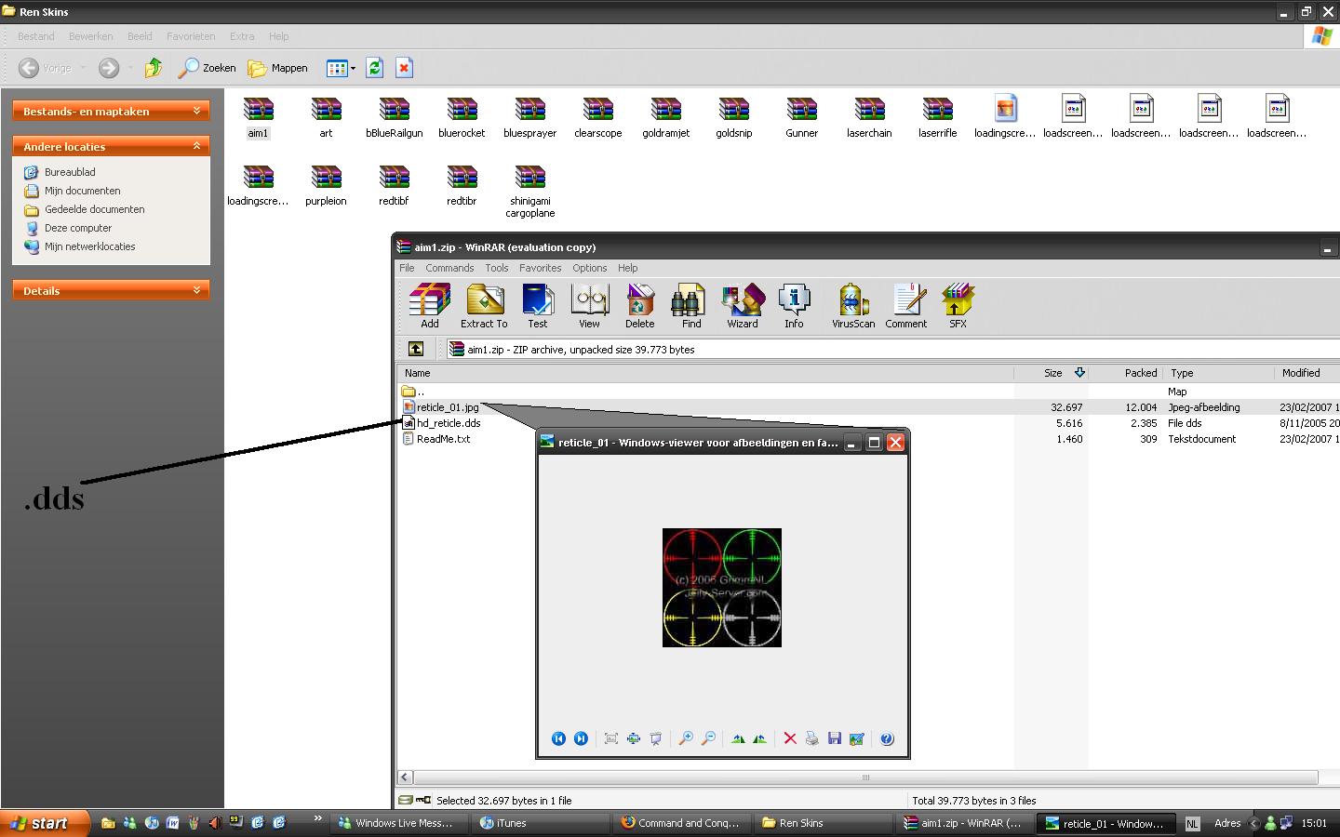Click the WinRAR horizontal scrollbar
This screenshot has width=1340, height=837.
865,777
